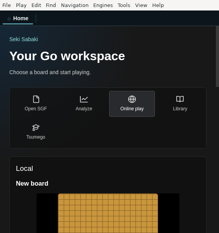219x233 pixels.
Task: Switch to the Home tab
Action: pyautogui.click(x=18, y=18)
